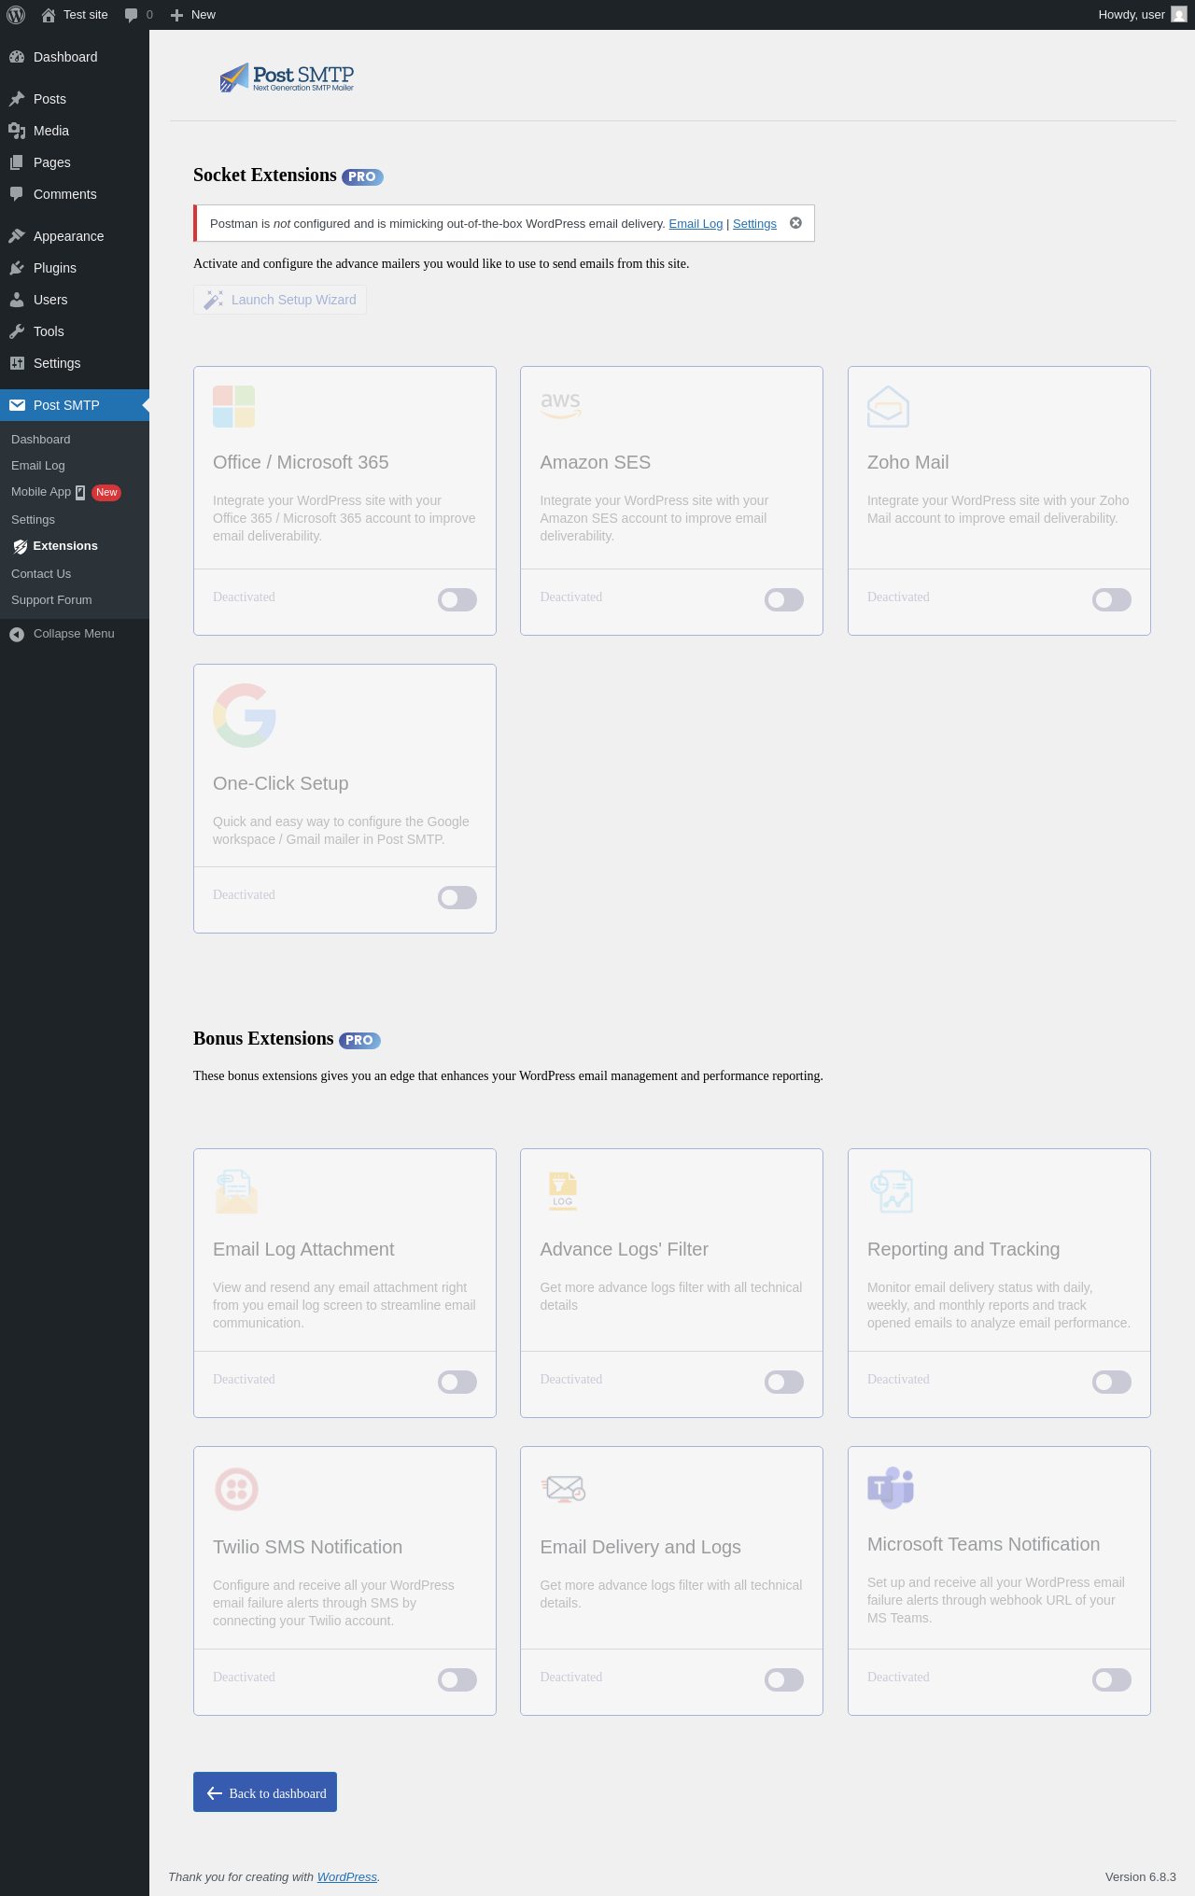
Task: Click the Back to dashboard button
Action: point(265,1792)
